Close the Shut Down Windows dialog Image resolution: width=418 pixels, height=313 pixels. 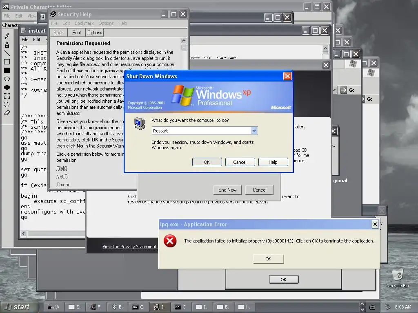[x=287, y=76]
